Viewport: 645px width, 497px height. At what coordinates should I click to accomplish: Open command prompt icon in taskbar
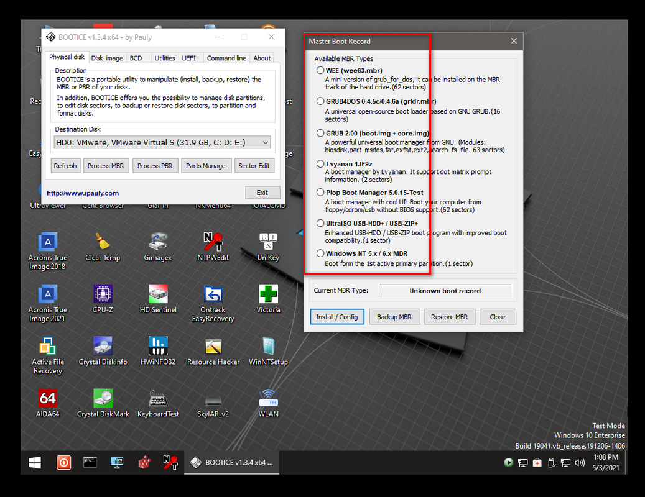(90, 462)
